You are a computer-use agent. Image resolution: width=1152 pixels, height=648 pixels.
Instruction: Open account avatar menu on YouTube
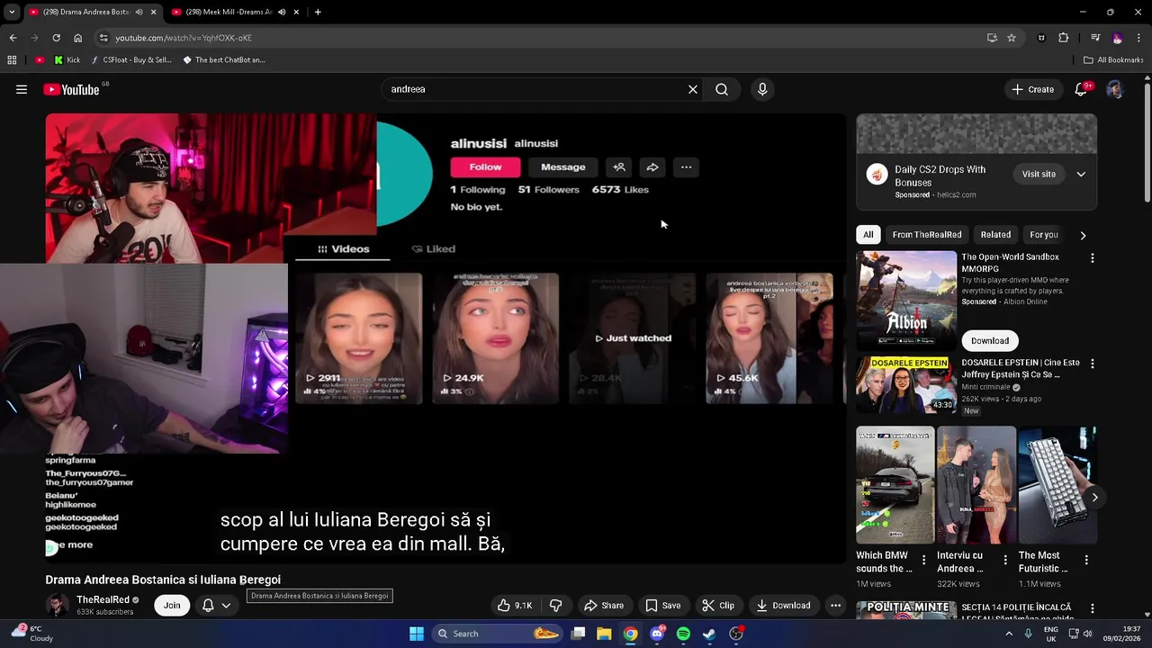1115,89
